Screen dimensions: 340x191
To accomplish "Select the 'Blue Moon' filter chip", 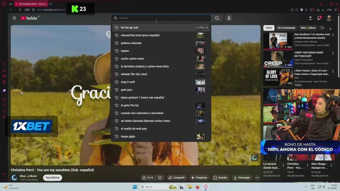I will click(308, 28).
